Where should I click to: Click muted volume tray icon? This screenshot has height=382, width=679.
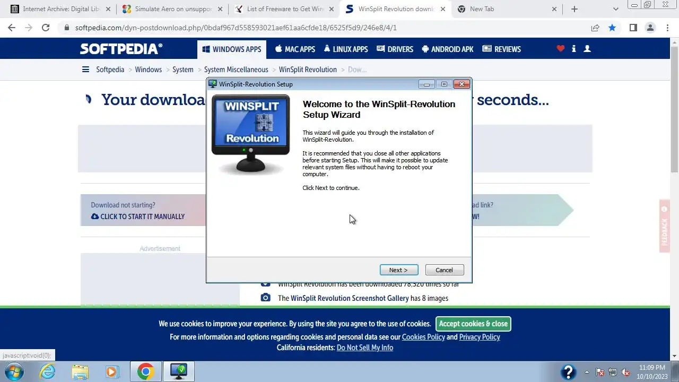point(625,372)
